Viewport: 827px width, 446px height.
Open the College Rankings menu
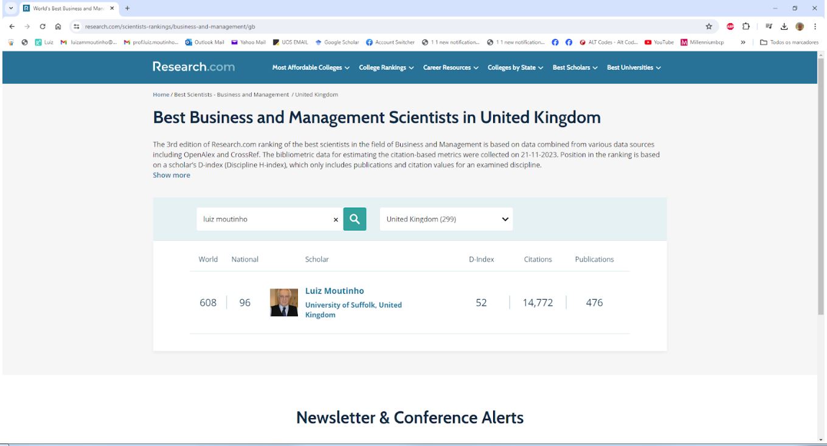coord(386,67)
